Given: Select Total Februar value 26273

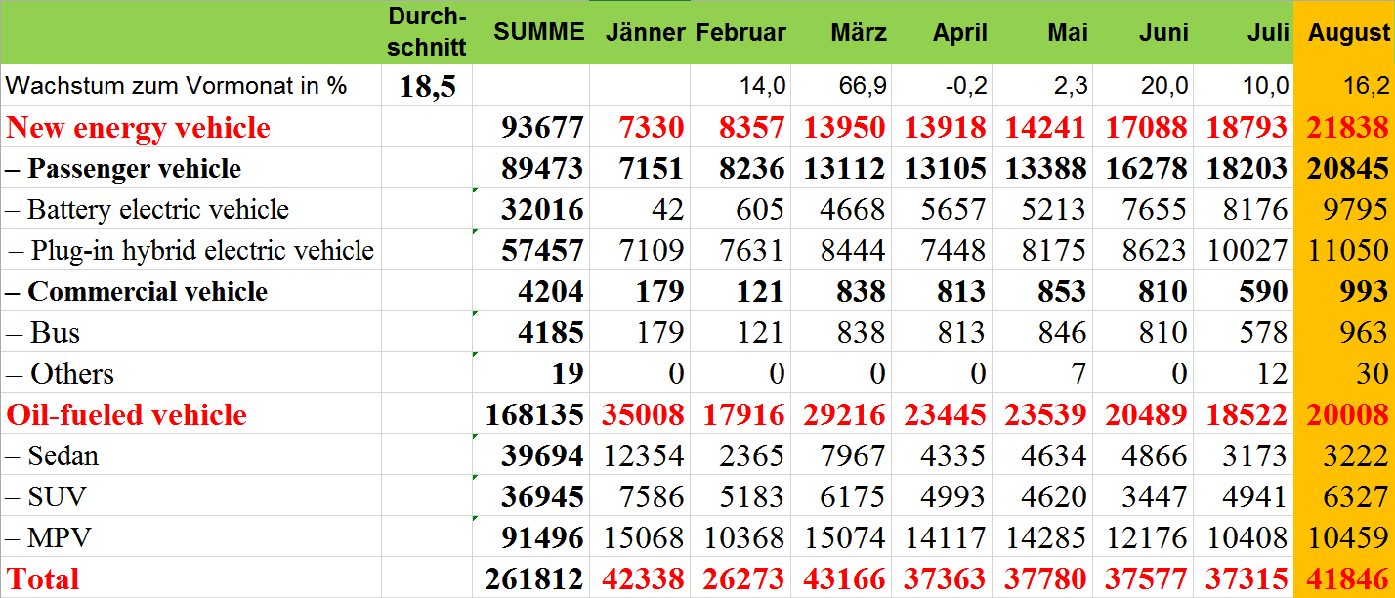Looking at the screenshot, I should coord(742,579).
